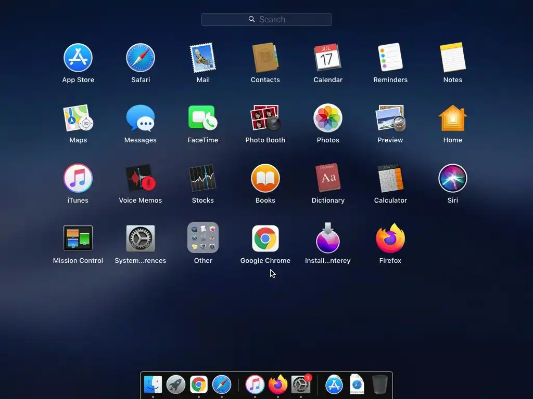Open iTunes from the Dock
Screen dimensions: 533x399
point(255,384)
